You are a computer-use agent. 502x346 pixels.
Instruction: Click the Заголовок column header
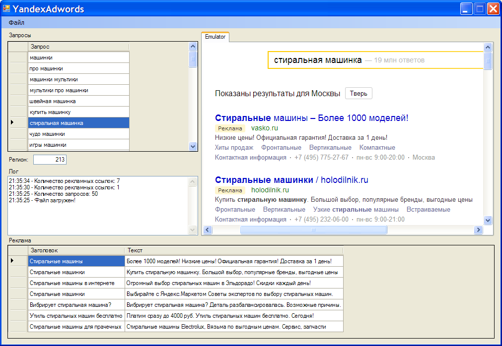[x=76, y=250]
